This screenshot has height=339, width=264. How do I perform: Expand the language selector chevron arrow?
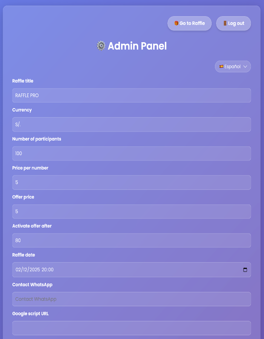[245, 67]
